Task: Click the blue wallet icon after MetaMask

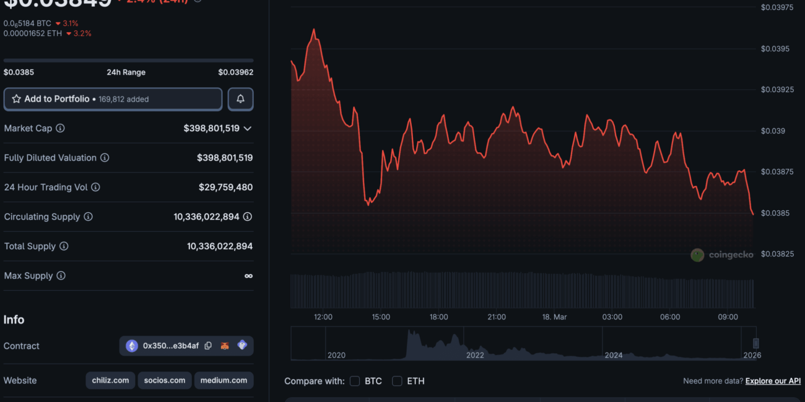Action: point(242,346)
